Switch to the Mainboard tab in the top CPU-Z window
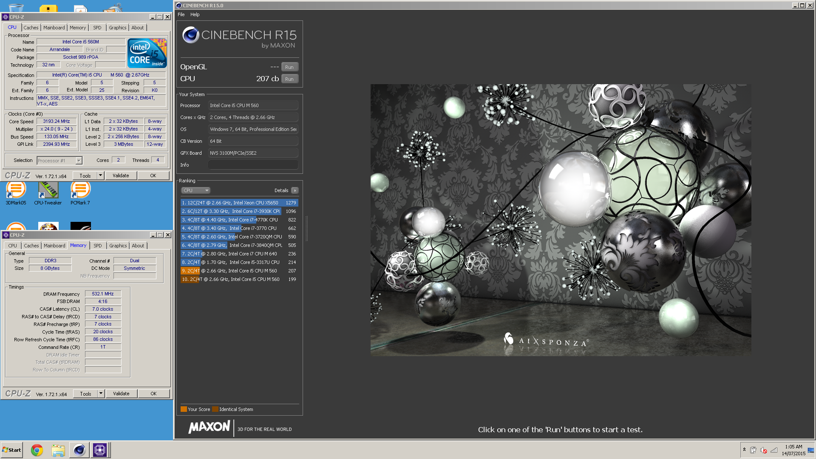 tap(54, 28)
